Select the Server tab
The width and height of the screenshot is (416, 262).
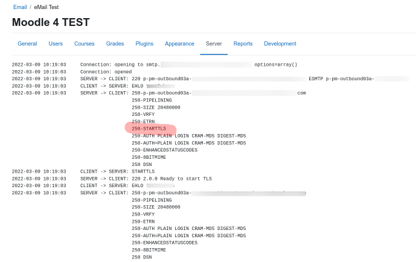point(214,43)
